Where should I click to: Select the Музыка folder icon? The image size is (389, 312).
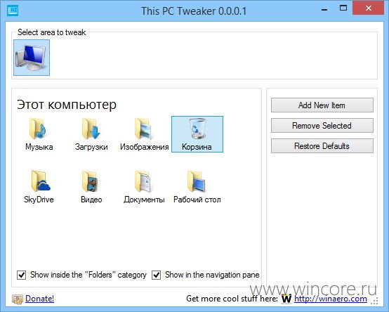(39, 129)
